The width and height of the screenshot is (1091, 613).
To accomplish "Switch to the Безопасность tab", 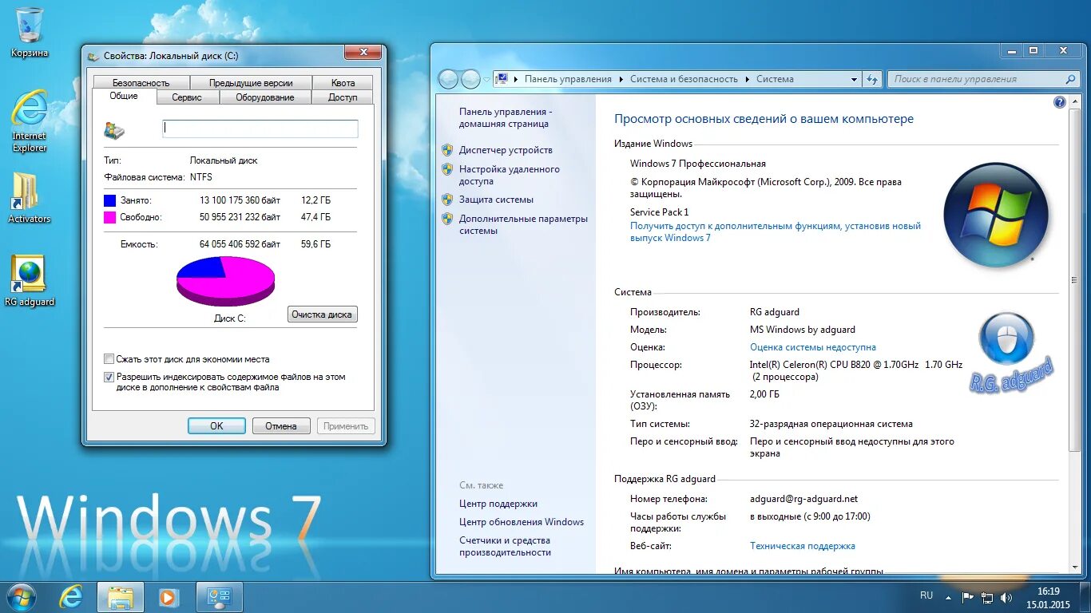I will 141,83.
